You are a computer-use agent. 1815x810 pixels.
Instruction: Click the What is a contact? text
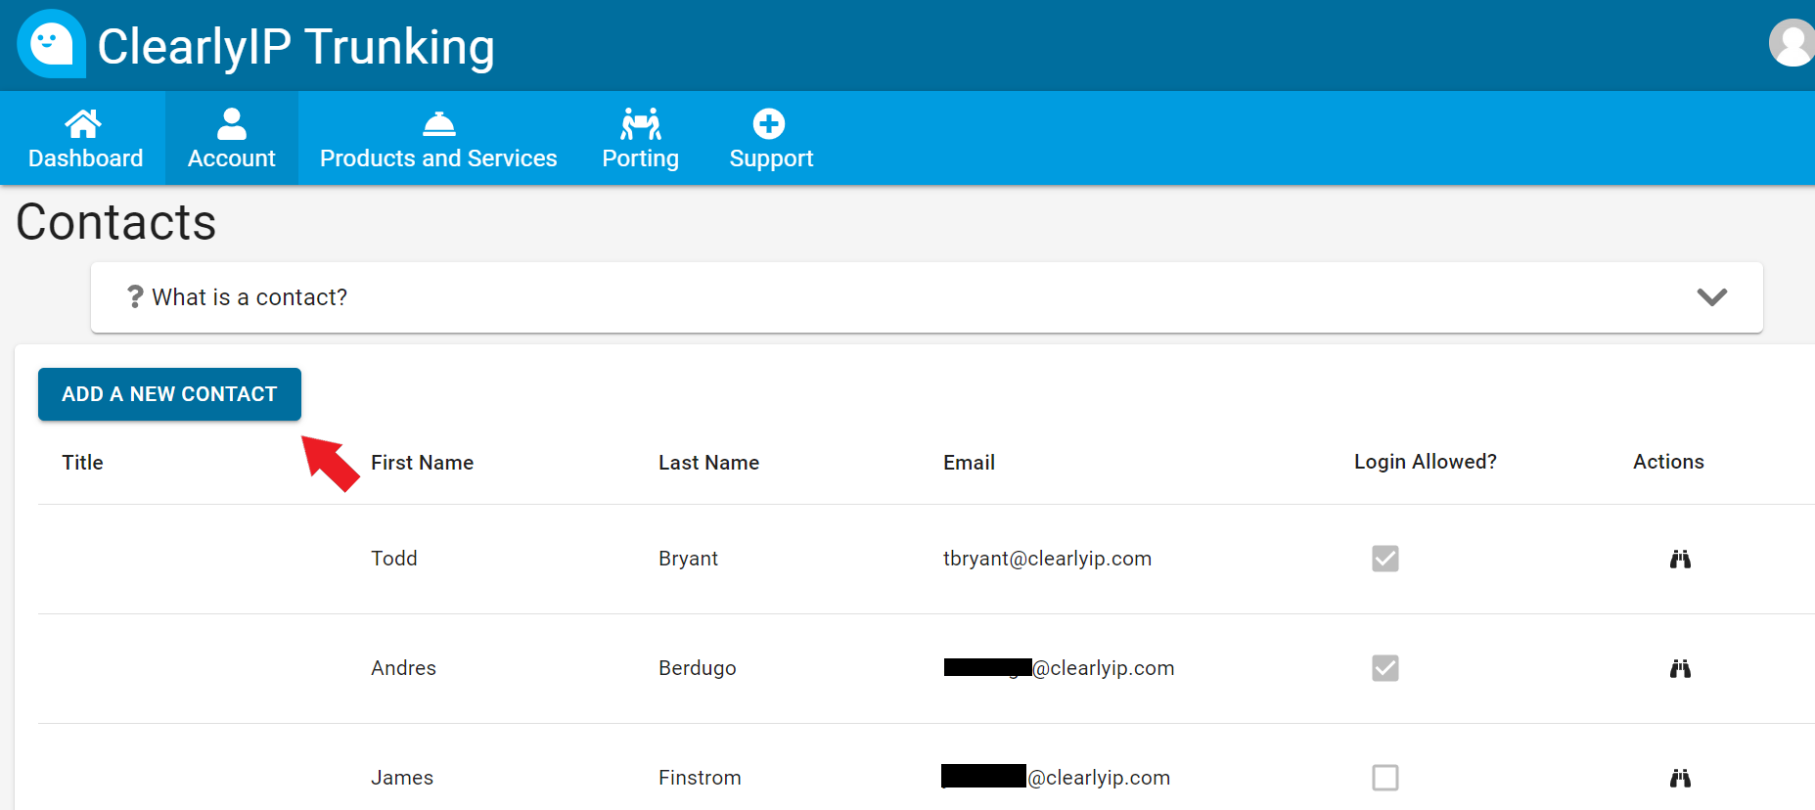click(250, 297)
